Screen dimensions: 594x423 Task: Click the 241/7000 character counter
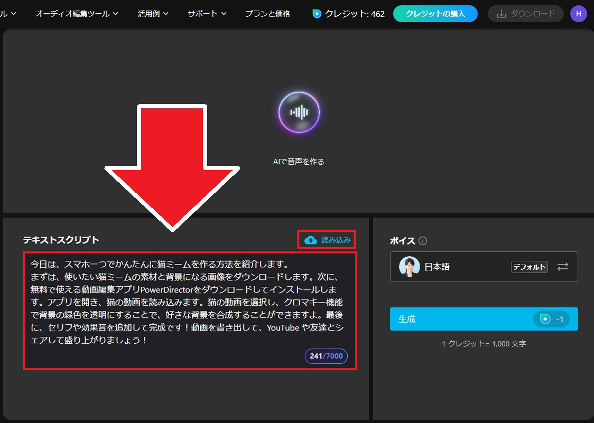[x=326, y=356]
